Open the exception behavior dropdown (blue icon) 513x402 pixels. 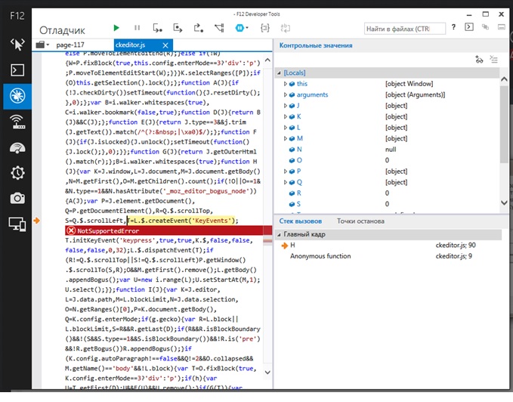[242, 28]
